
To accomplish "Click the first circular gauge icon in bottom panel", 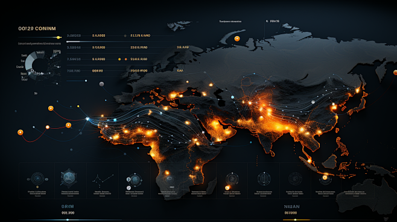I will tap(37, 179).
